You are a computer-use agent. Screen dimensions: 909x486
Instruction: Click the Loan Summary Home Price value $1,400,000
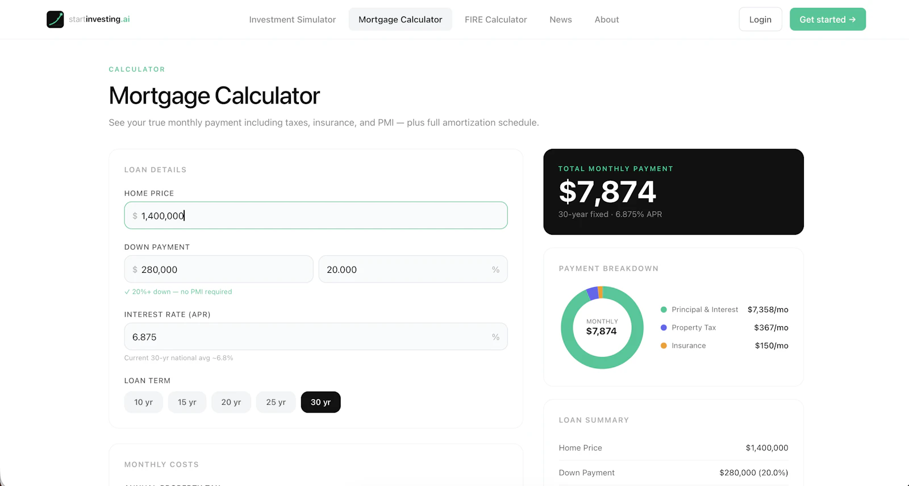coord(767,448)
